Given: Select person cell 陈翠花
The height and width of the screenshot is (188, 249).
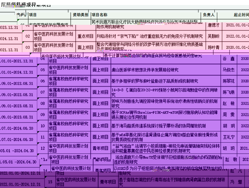Looking at the screenshot, I should click(228, 81).
